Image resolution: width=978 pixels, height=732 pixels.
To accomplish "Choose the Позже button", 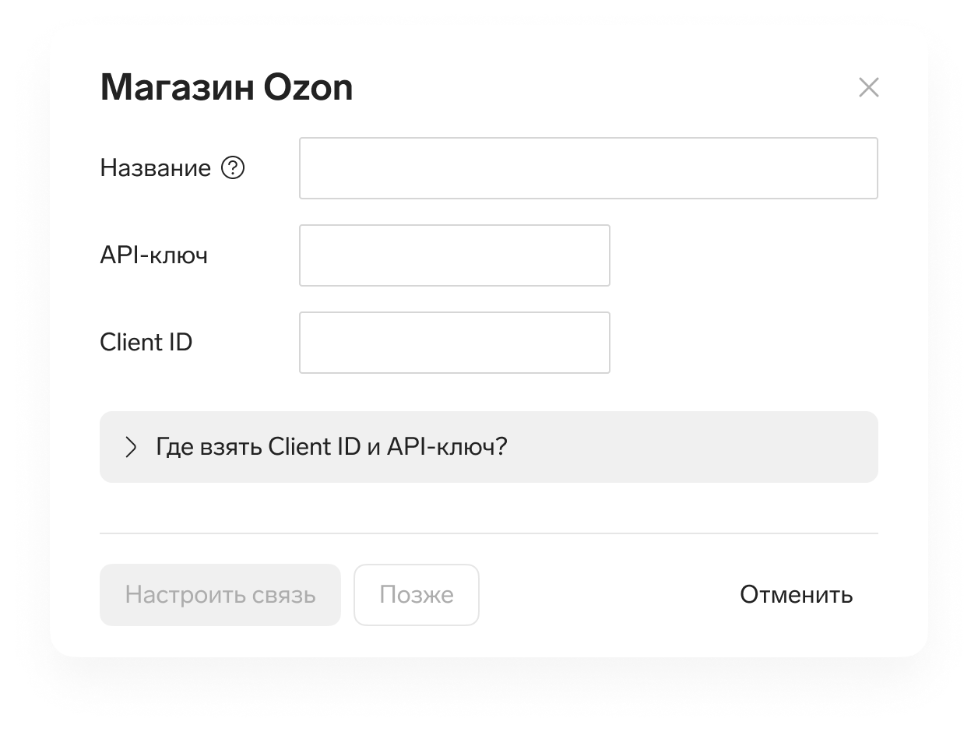I will [417, 595].
